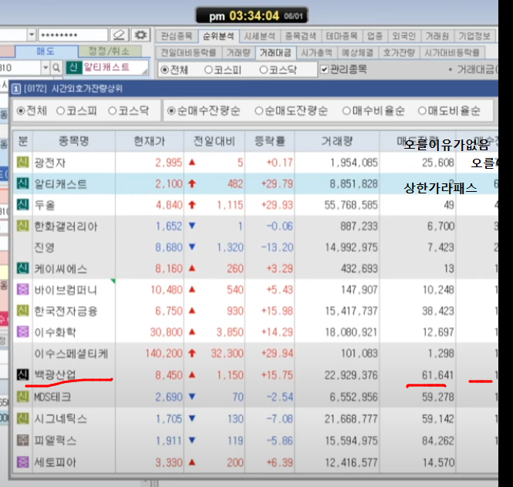Image resolution: width=513 pixels, height=487 pixels.
Task: Click the purple icon in 세토피아 row
Action: [x=22, y=462]
